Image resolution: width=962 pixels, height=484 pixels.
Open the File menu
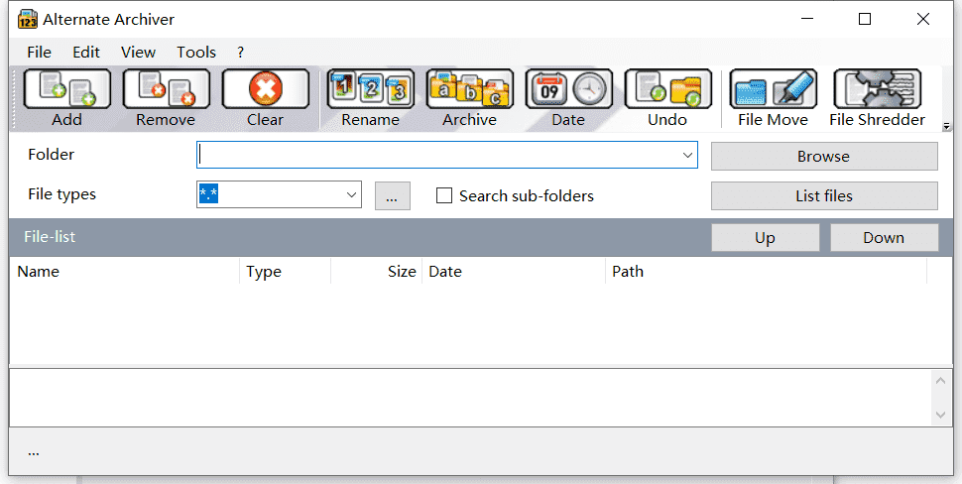[40, 53]
